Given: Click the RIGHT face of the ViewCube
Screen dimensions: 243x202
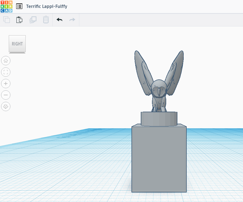Looking at the screenshot, I should (x=17, y=44).
